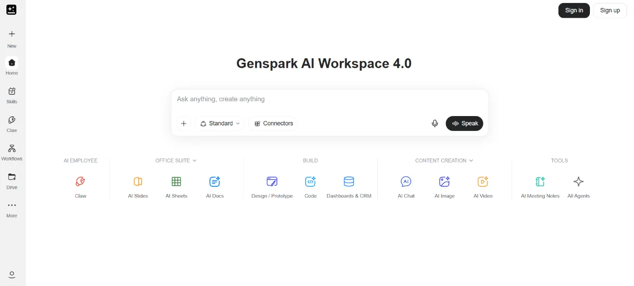Image resolution: width=634 pixels, height=286 pixels.
Task: Click the Genspark logo icon
Action: [x=11, y=9]
